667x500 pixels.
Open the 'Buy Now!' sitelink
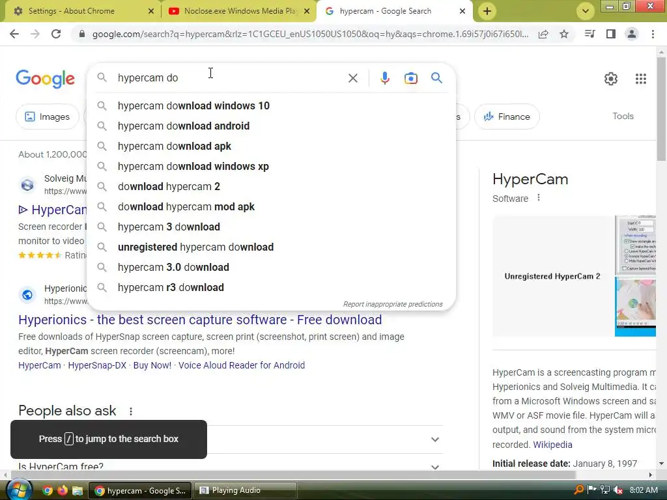(x=152, y=365)
